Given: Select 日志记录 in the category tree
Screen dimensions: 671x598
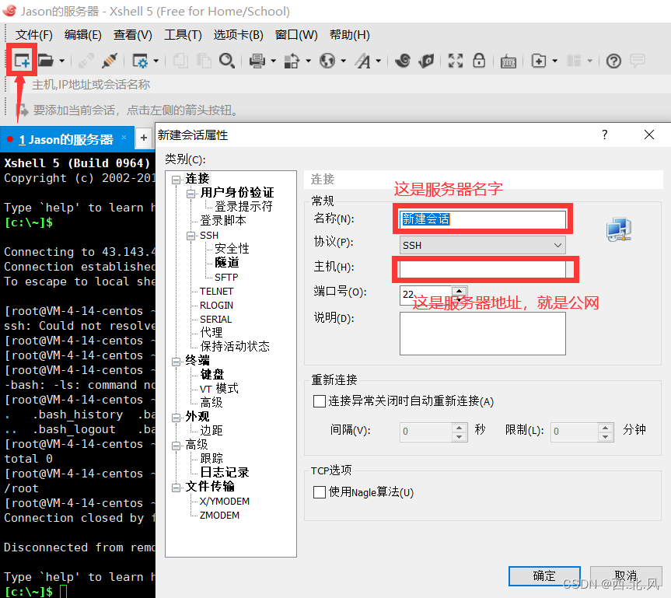Looking at the screenshot, I should tap(224, 472).
